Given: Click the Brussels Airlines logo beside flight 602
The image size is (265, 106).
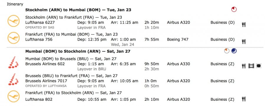Looking at the screenshot, I should [13, 62].
